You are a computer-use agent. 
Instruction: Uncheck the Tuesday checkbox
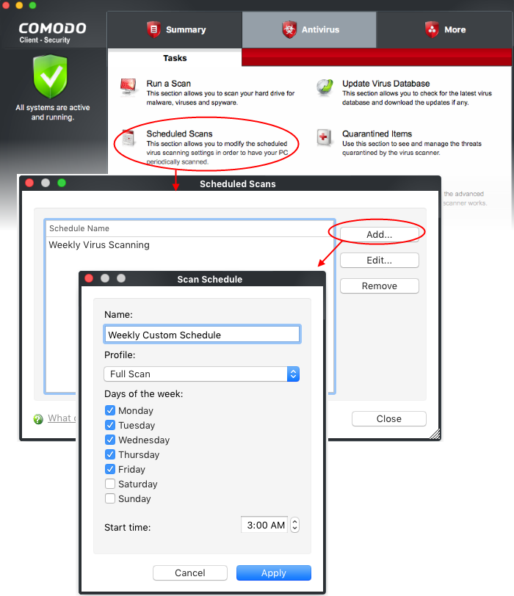(110, 425)
